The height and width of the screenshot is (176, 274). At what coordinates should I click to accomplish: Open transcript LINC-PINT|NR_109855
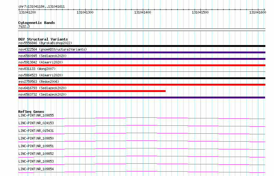[36, 115]
